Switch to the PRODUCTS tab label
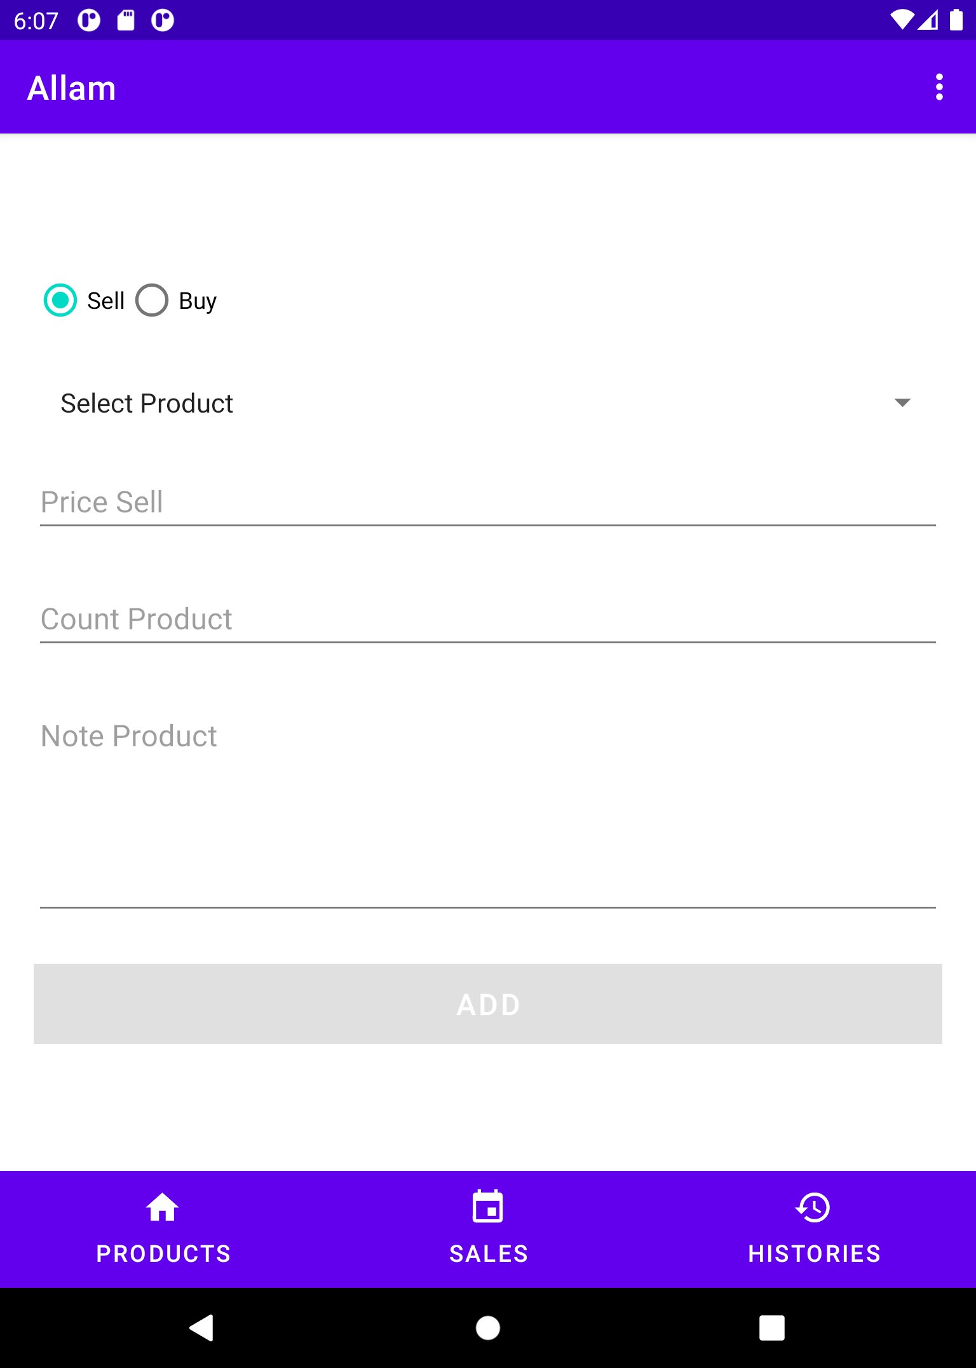 click(x=163, y=1254)
